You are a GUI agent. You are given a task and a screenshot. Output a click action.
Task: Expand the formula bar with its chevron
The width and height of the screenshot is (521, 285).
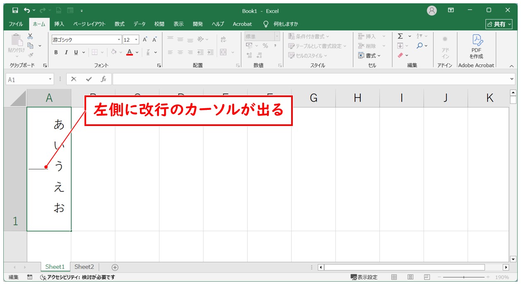512,79
